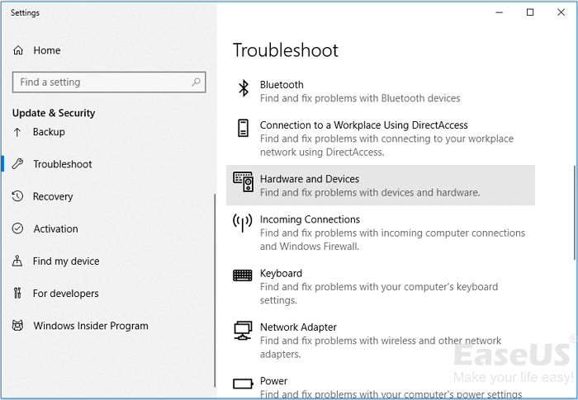
Task: Click the Incoming Connections antenna icon
Action: [243, 222]
